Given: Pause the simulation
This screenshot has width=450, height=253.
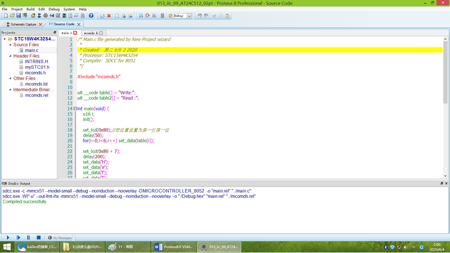Looking at the screenshot, I should coord(29,238).
